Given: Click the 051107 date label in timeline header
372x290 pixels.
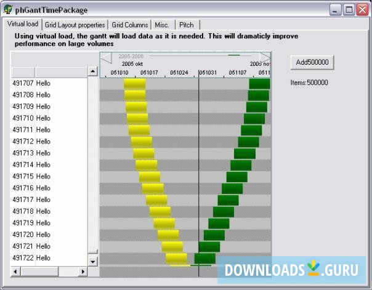Looking at the screenshot, I should [x=238, y=73].
